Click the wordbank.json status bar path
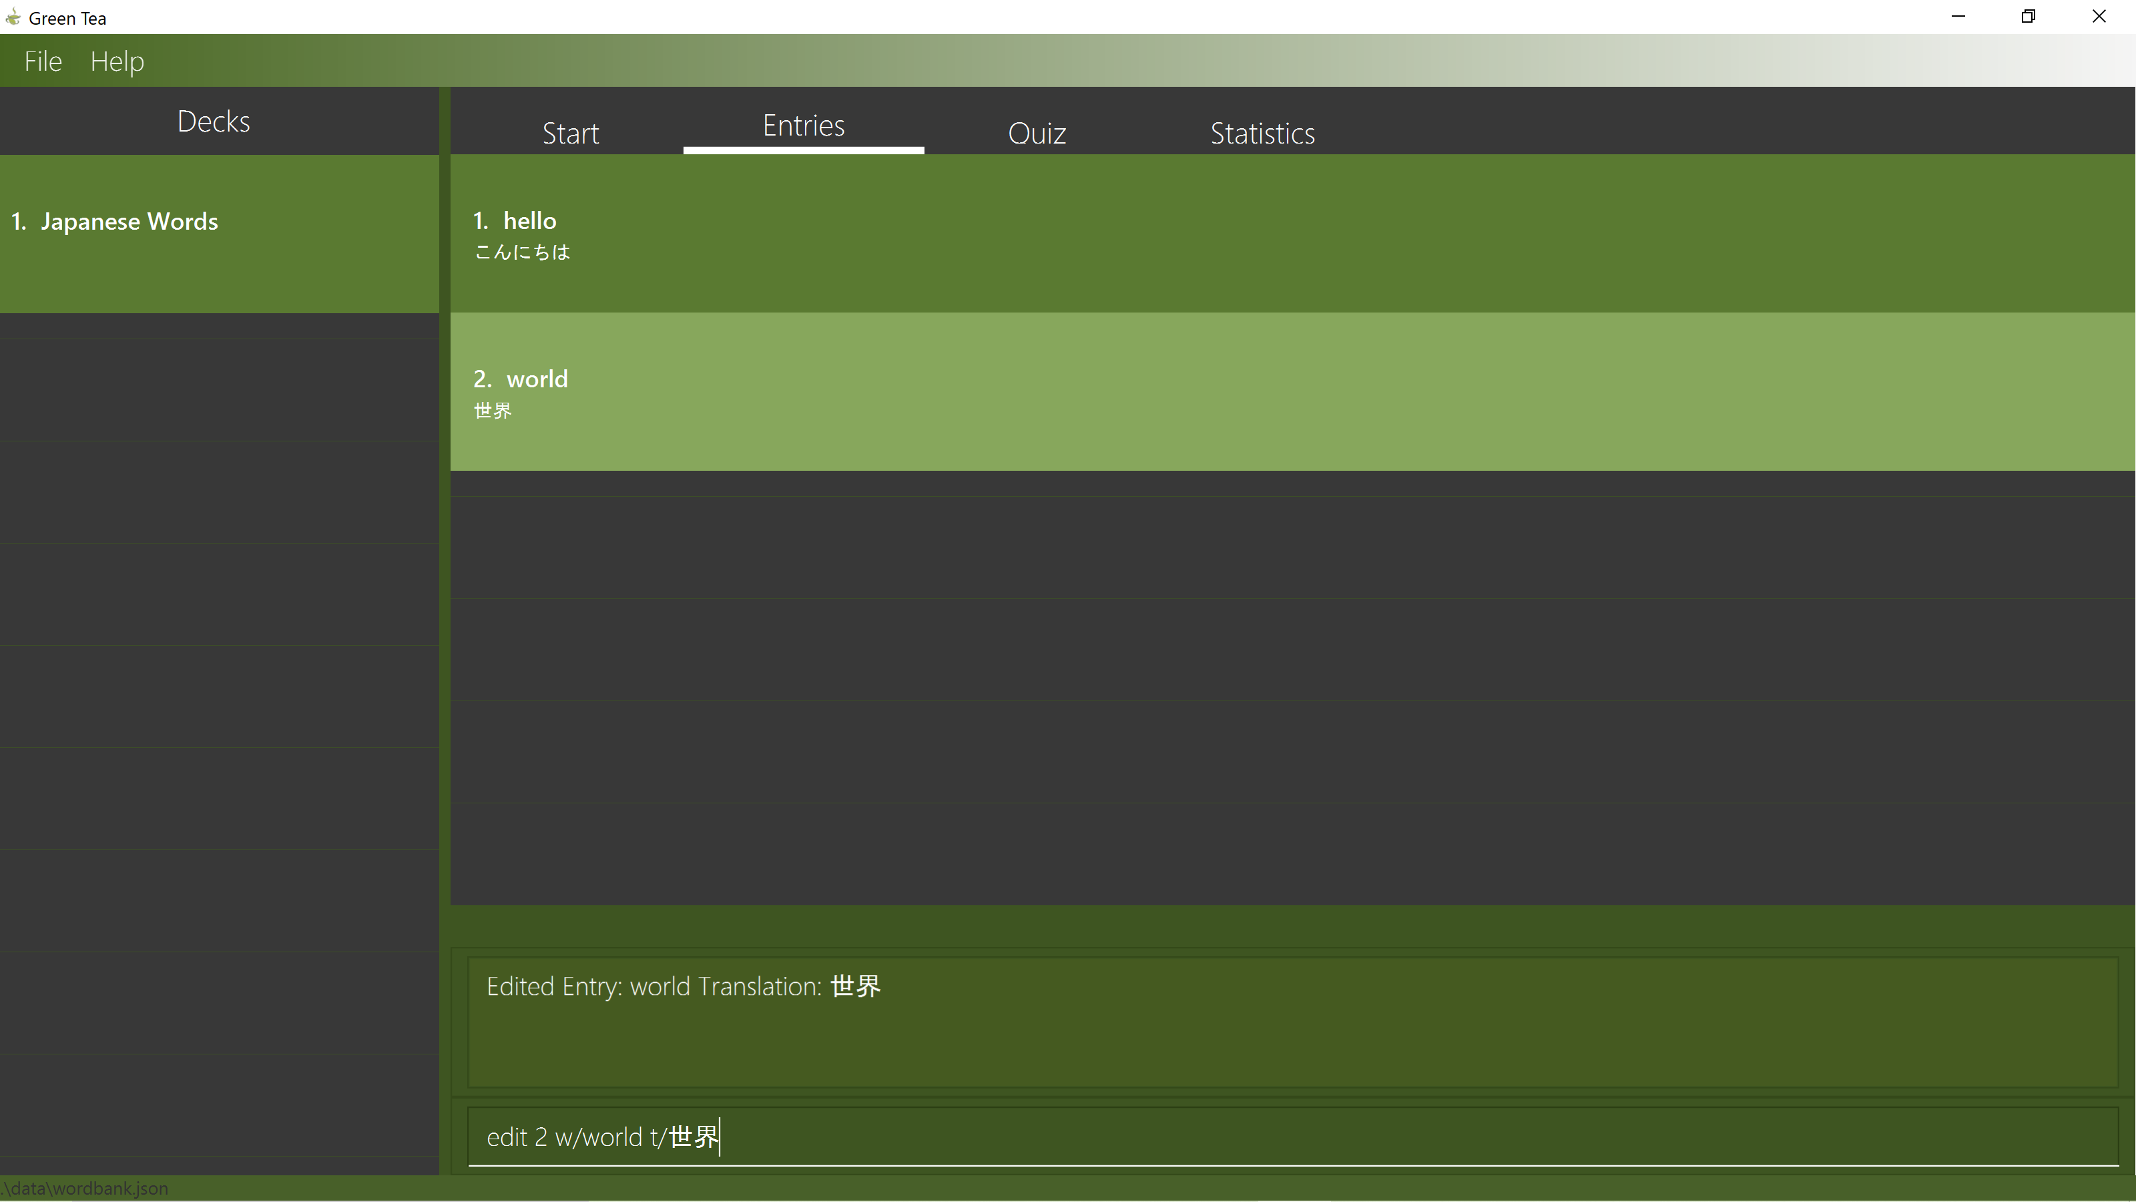The height and width of the screenshot is (1202, 2136). click(x=85, y=1188)
